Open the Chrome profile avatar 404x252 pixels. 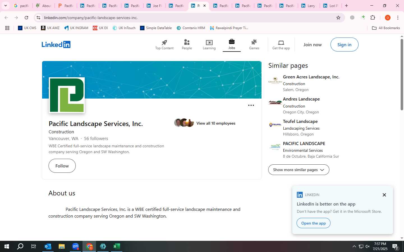pyautogui.click(x=388, y=18)
